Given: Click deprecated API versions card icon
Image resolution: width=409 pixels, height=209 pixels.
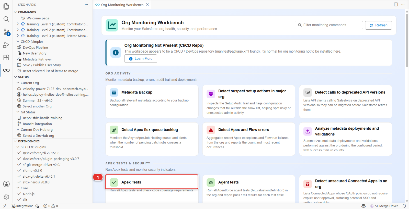Looking at the screenshot, I should tap(308, 92).
